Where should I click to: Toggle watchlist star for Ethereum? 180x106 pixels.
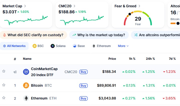tap(4, 98)
